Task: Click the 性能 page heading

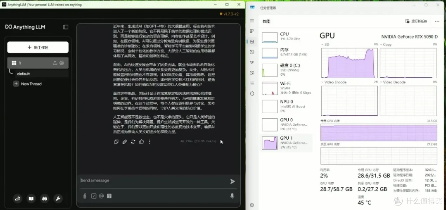Action: click(266, 21)
